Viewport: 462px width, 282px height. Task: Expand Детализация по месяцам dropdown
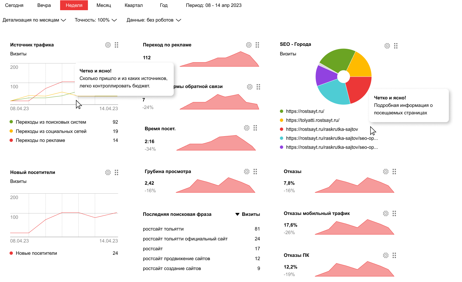34,20
